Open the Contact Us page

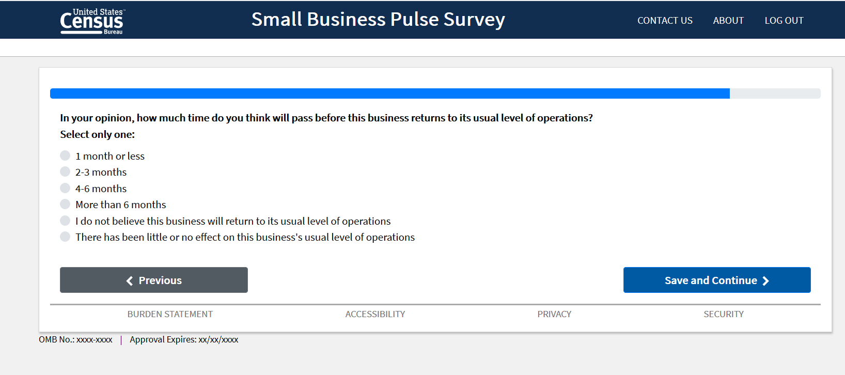tap(665, 21)
